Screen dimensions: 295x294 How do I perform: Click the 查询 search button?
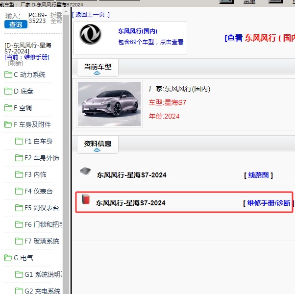point(16,24)
